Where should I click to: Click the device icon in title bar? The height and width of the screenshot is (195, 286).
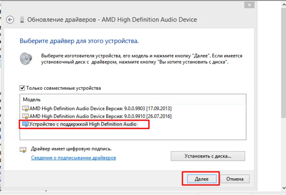point(22,19)
